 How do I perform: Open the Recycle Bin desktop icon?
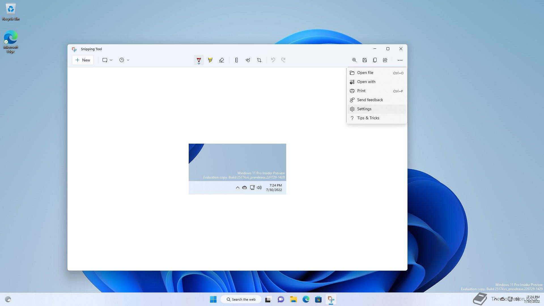tap(11, 12)
